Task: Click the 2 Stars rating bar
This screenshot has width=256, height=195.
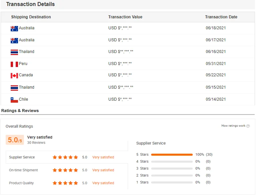Action: (172, 175)
